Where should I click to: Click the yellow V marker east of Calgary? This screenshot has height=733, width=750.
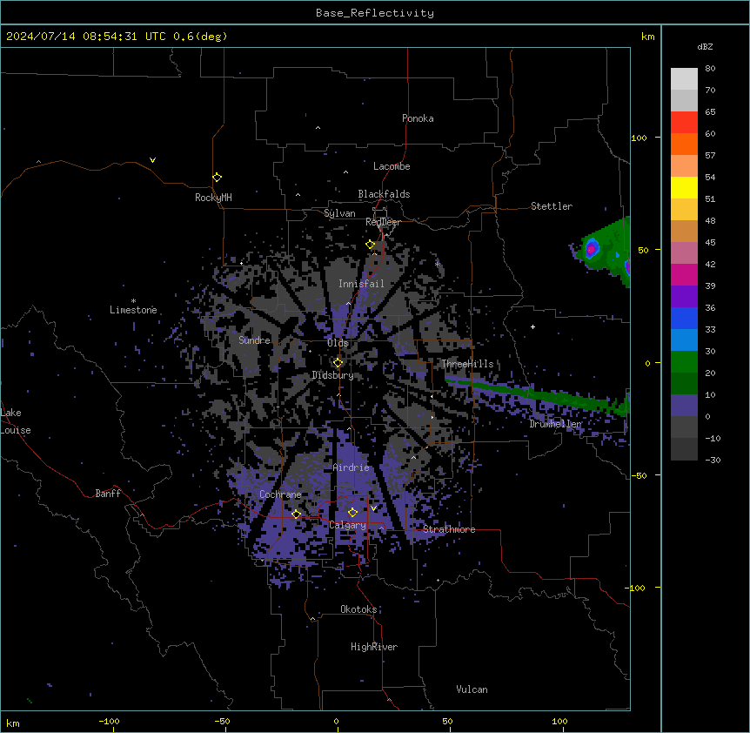click(x=373, y=508)
